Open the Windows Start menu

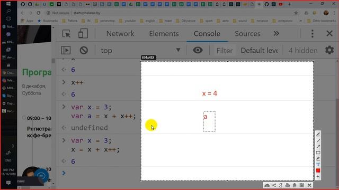[8, 4]
